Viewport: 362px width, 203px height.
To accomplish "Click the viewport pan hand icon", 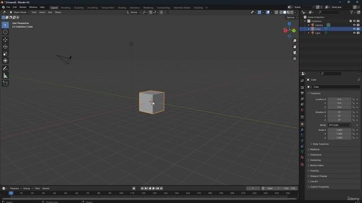I will (295, 47).
